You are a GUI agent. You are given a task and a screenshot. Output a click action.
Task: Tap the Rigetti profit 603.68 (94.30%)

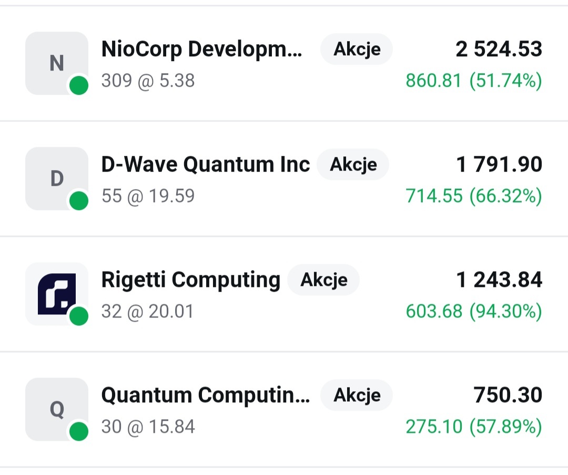[473, 311]
